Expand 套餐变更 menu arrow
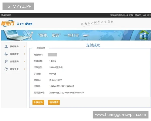Image resolution: width=151 pixels, height=121 pixels. (25, 69)
